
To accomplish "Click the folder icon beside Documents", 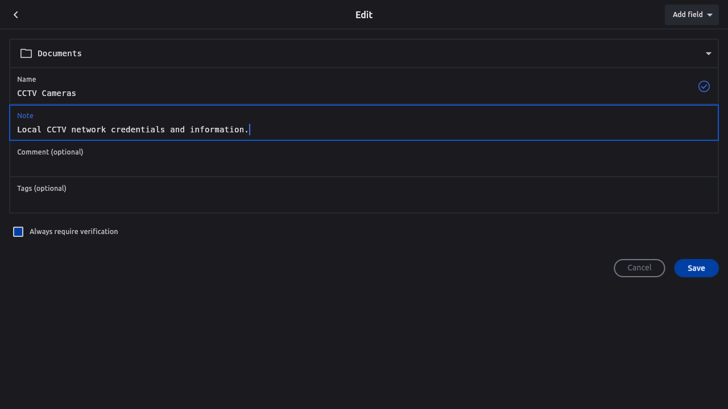I will click(26, 53).
